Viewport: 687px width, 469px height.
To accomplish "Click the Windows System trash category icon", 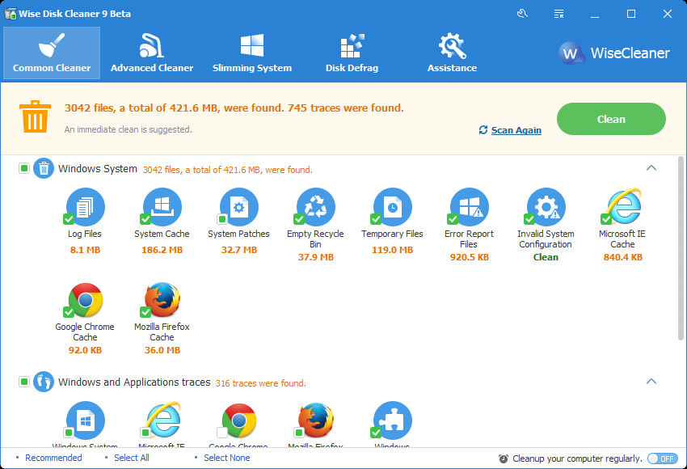I will coord(44,168).
